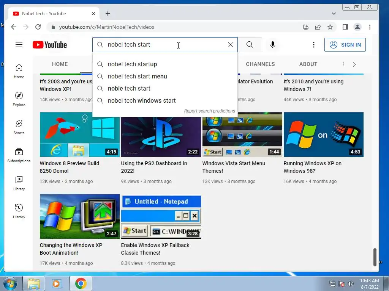Image resolution: width=389 pixels, height=291 pixels.
Task: Go back in Chrome
Action: tap(14, 27)
